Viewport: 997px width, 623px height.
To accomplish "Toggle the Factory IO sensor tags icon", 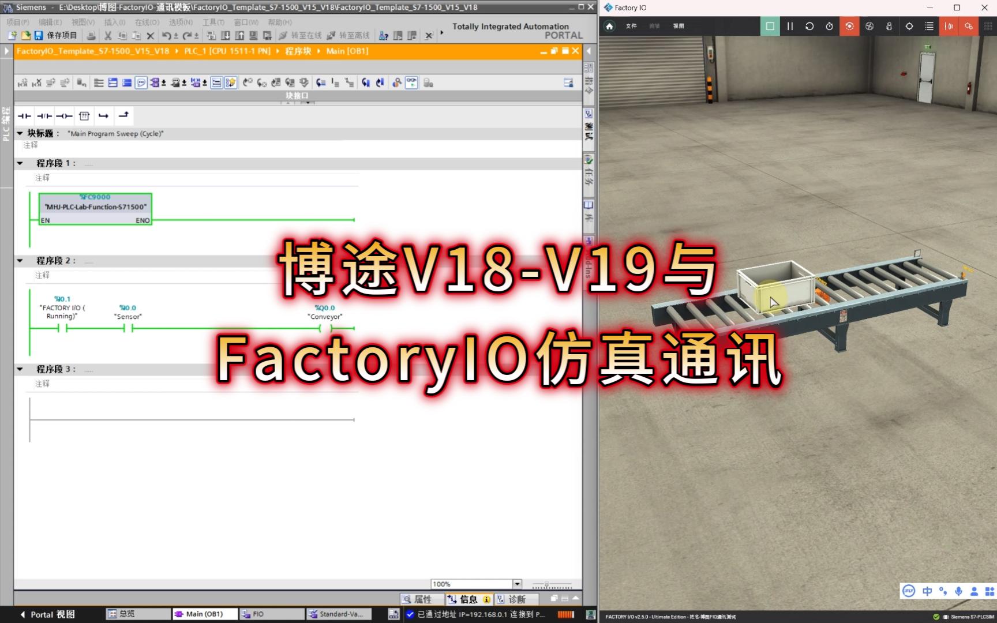I will pos(949,26).
